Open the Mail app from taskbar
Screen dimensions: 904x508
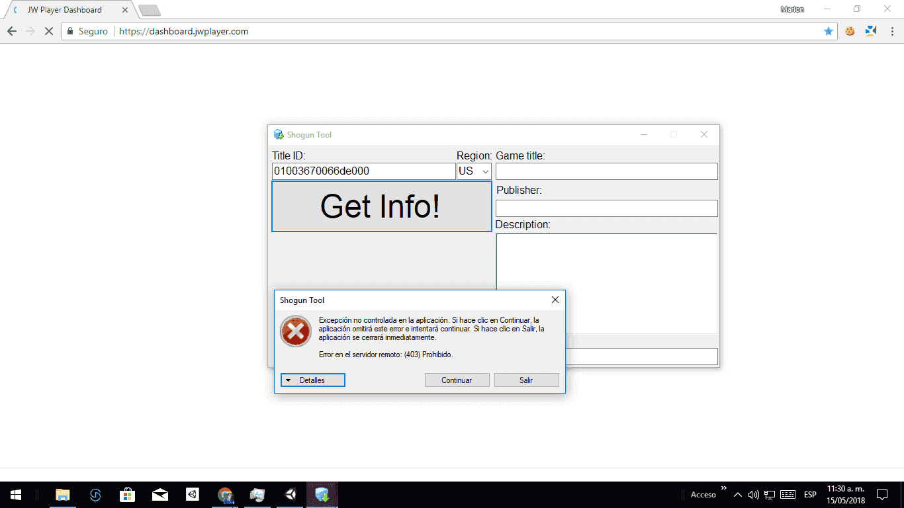(x=160, y=494)
